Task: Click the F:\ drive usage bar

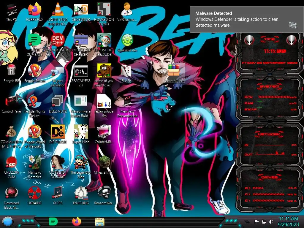Action: (268, 194)
